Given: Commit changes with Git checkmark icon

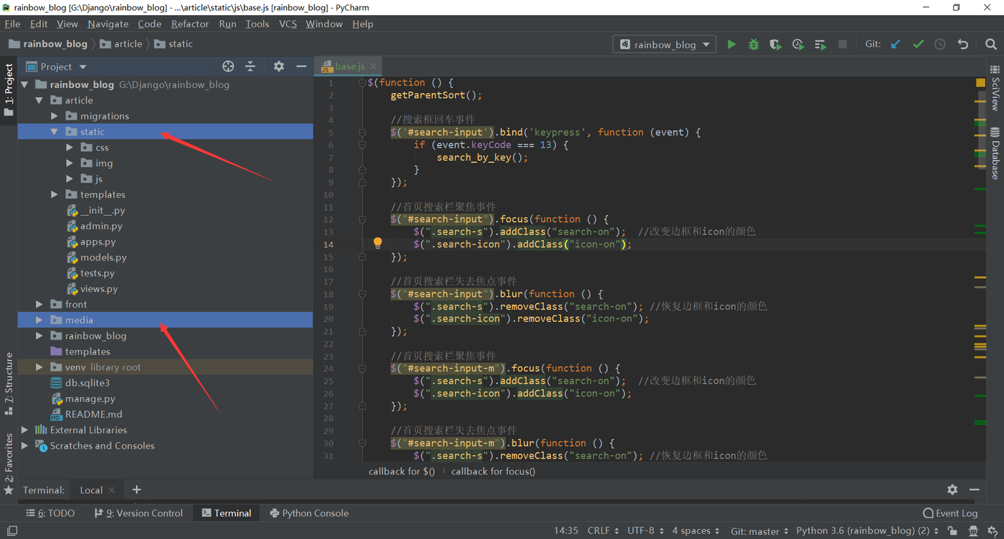Looking at the screenshot, I should 918,44.
